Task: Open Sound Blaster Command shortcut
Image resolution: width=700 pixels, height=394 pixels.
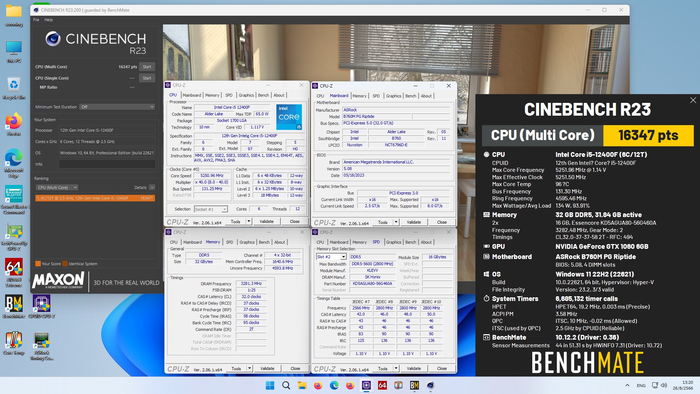Action: [14, 200]
